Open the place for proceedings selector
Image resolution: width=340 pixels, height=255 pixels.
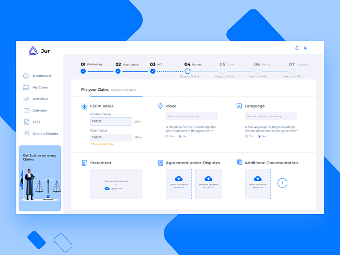[192, 116]
